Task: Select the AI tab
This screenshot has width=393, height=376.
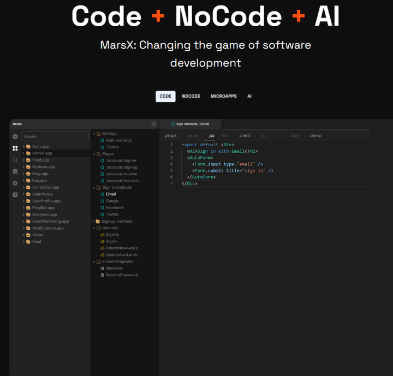Action: pos(249,96)
